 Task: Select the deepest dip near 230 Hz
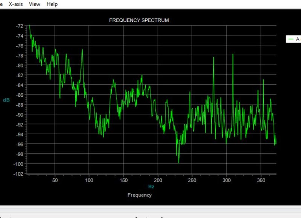tap(179, 162)
